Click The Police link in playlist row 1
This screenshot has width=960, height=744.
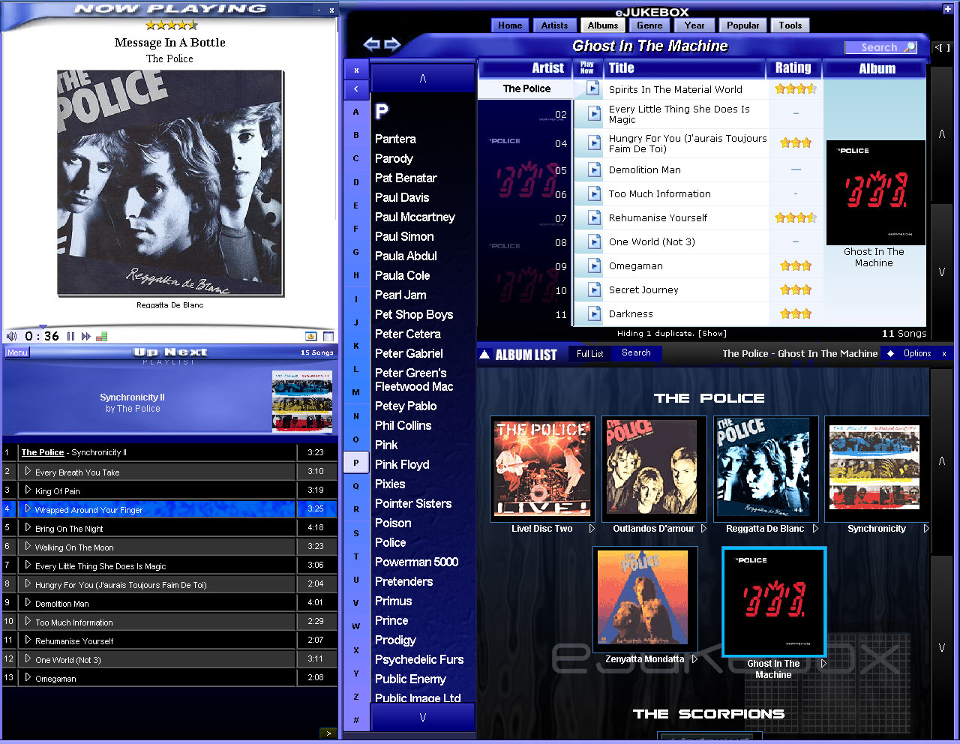(43, 452)
